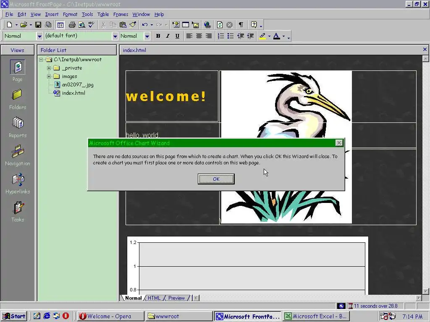The height and width of the screenshot is (322, 430).
Task: Toggle Bold formatting
Action: pyautogui.click(x=158, y=36)
